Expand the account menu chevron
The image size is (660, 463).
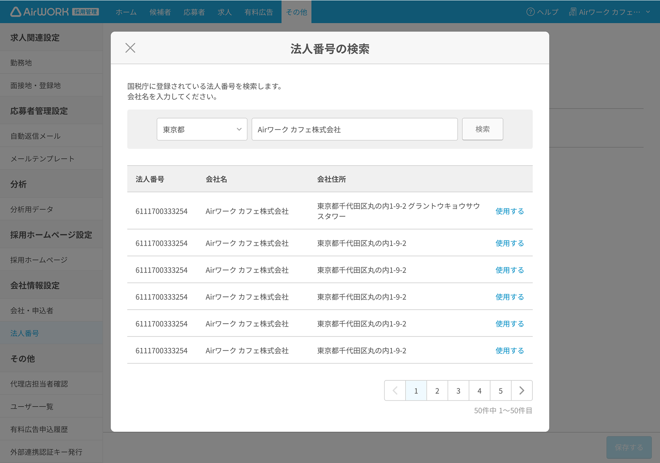click(648, 12)
